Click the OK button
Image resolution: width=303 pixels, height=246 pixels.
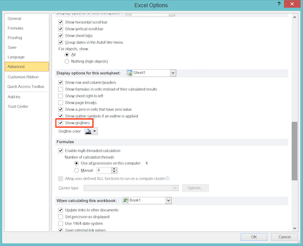[x=254, y=236]
